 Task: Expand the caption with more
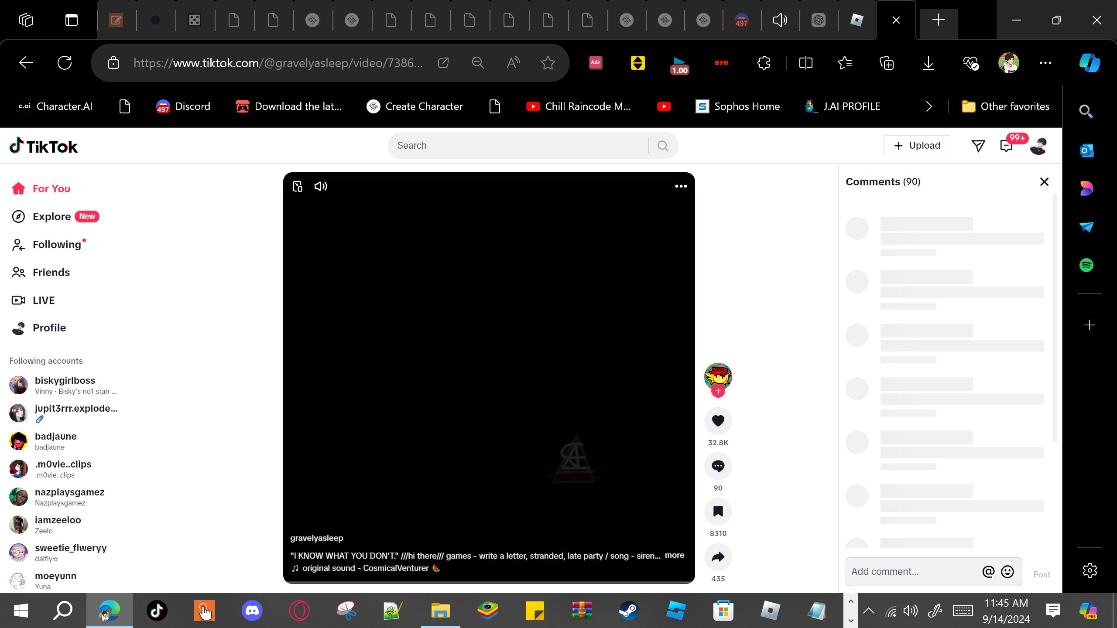(674, 555)
